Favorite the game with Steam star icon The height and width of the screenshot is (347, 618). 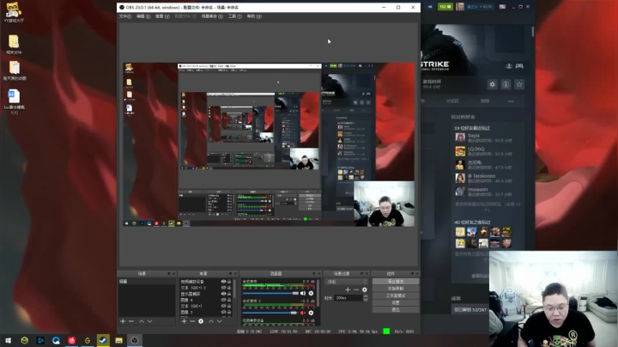point(519,84)
